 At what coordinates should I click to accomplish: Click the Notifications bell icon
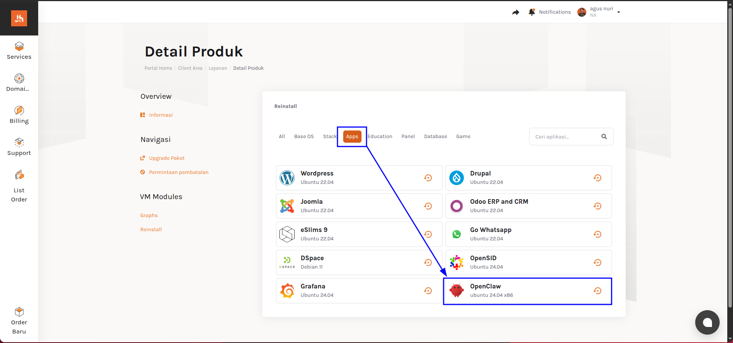(532, 12)
